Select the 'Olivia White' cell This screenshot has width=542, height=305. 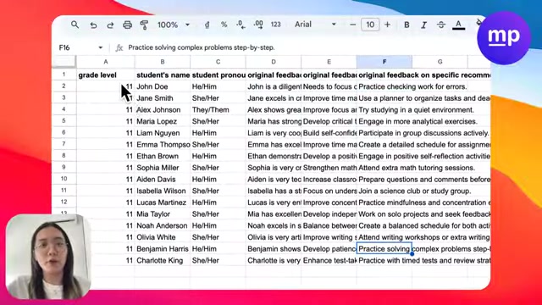point(163,237)
